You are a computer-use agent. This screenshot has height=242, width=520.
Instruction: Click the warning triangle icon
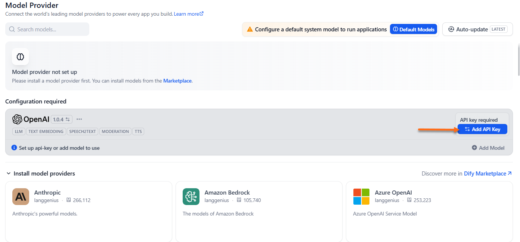pos(250,29)
